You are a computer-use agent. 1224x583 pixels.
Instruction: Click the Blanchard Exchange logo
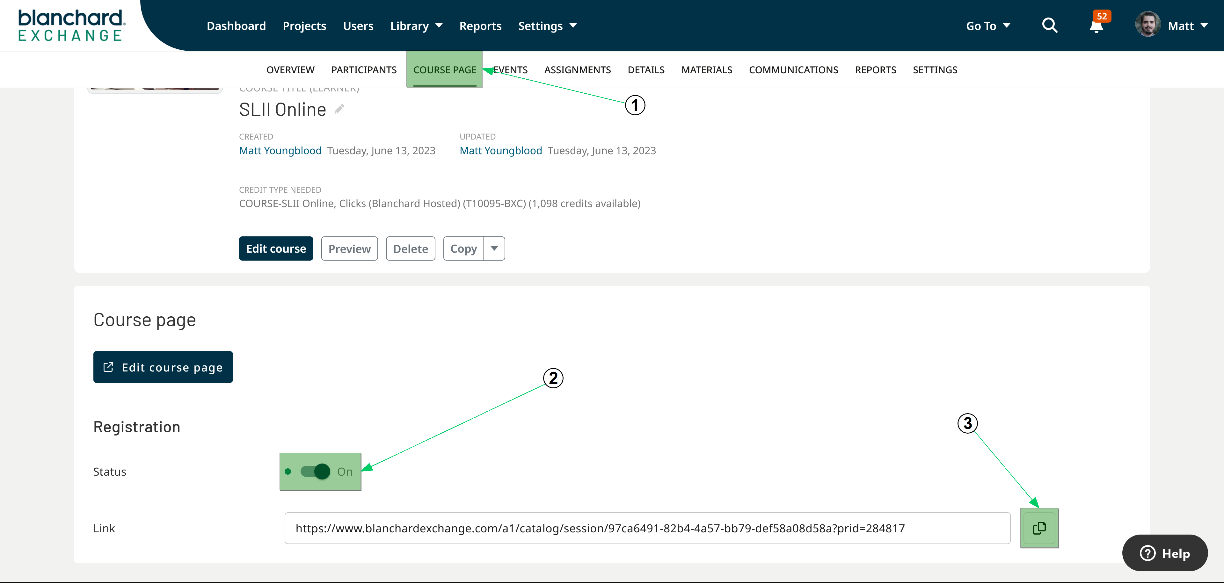tap(70, 25)
